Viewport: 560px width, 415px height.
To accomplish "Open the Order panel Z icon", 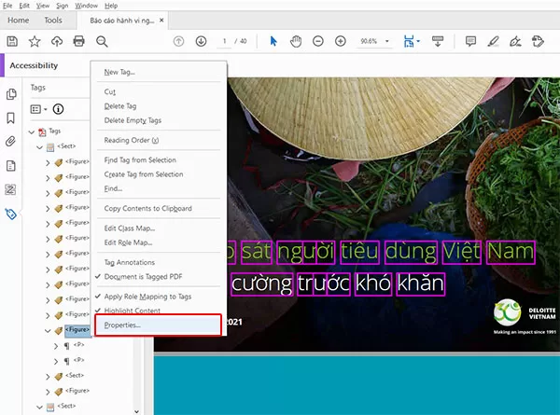I will [x=10, y=189].
